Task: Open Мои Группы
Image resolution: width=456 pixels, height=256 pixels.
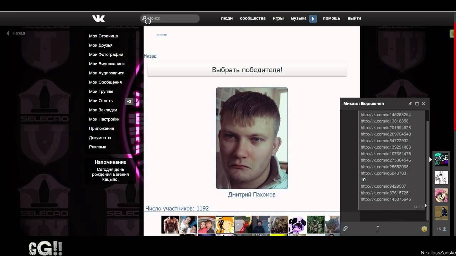Action: click(x=101, y=91)
